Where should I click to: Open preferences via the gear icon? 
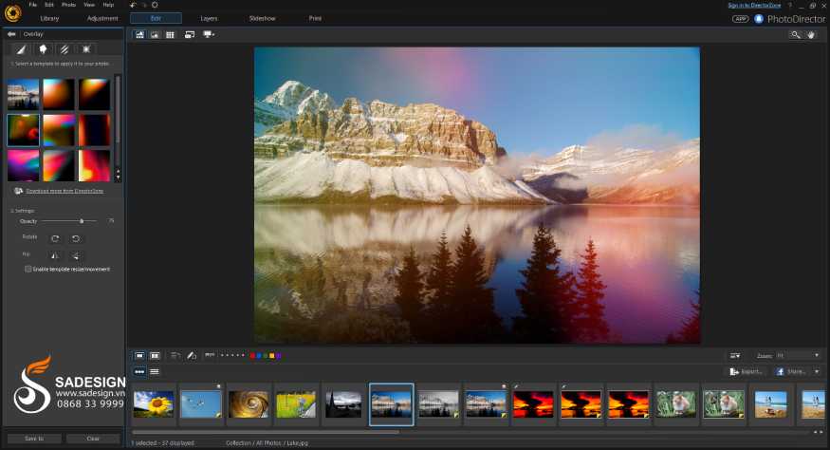tap(155, 5)
